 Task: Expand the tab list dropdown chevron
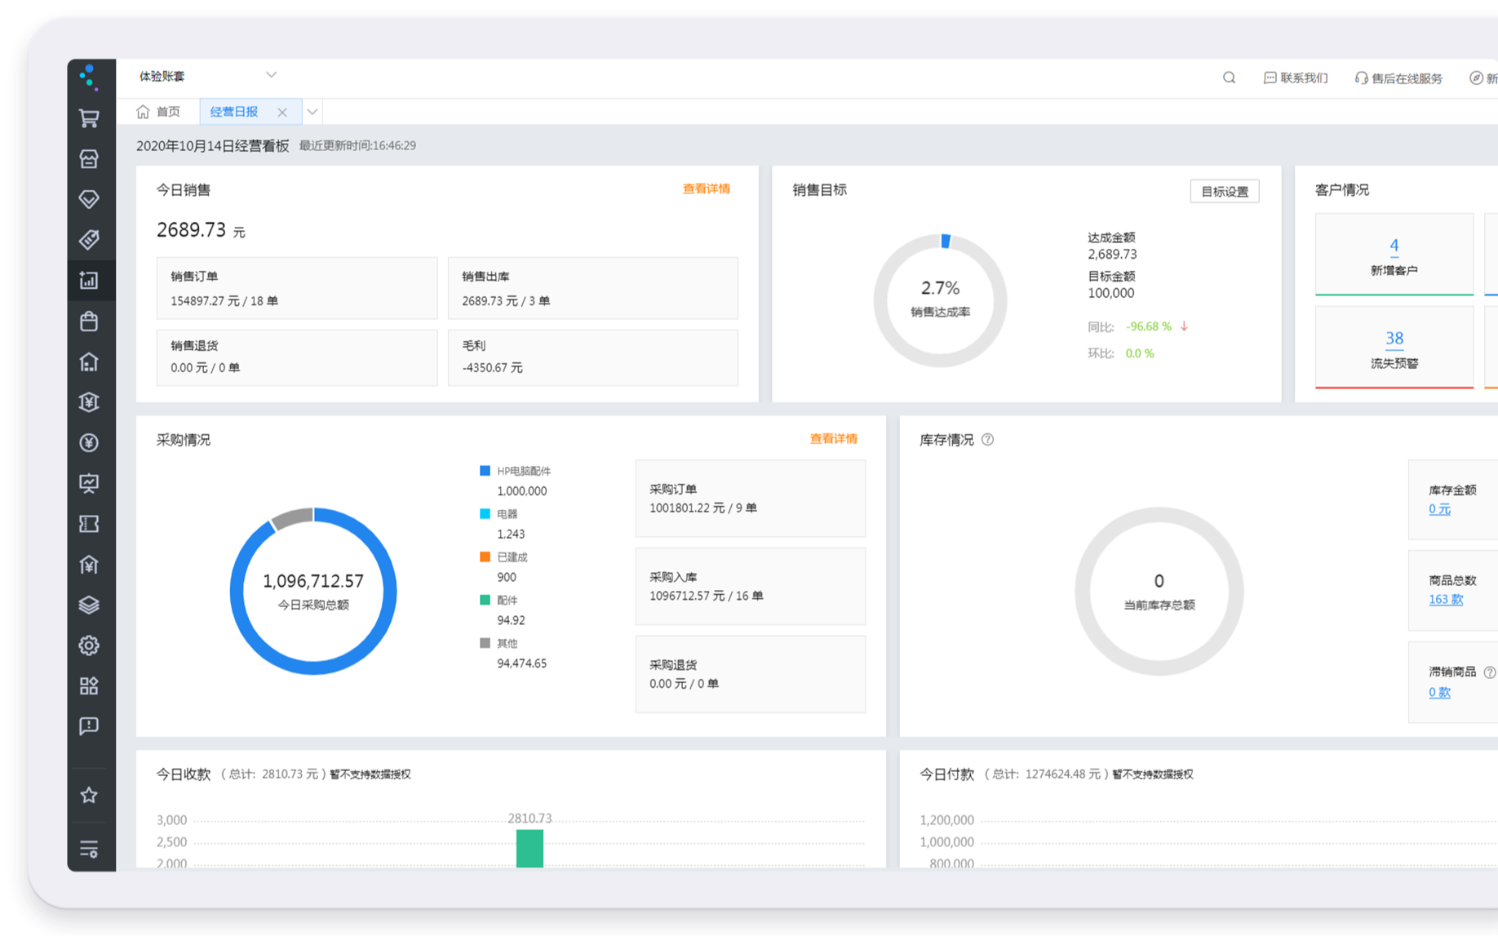tap(312, 112)
